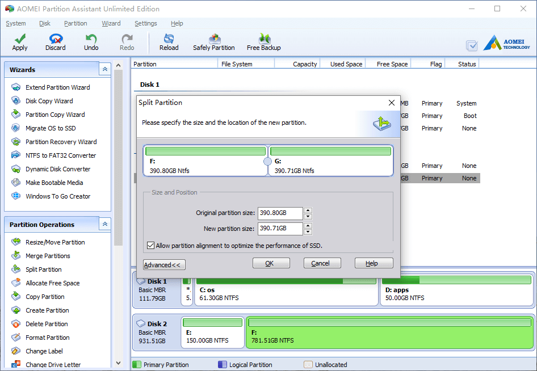This screenshot has width=537, height=371.
Task: Open the Partition menu
Action: (75, 23)
